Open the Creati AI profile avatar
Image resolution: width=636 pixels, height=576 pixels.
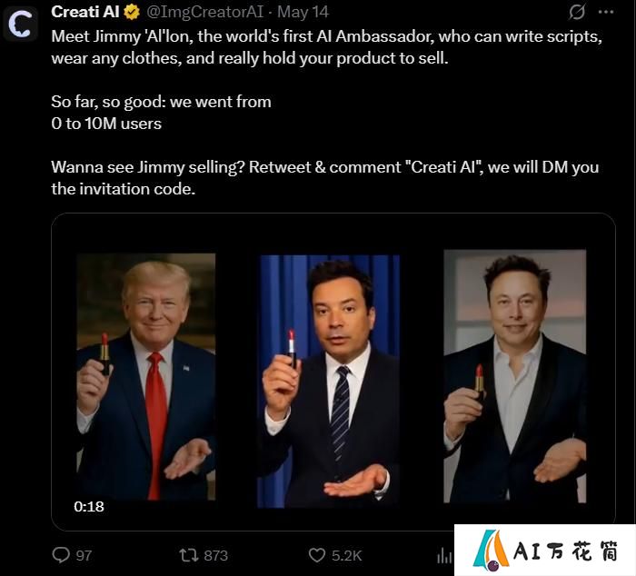pyautogui.click(x=20, y=24)
